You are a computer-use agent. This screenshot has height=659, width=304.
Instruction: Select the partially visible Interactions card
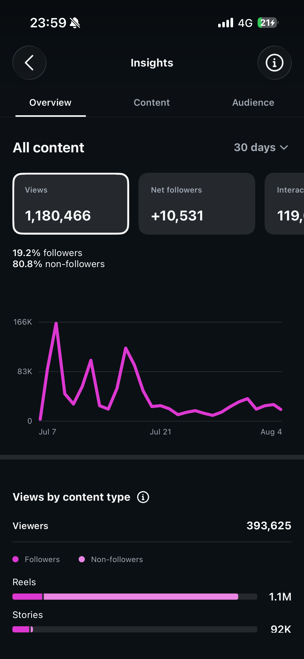[284, 204]
